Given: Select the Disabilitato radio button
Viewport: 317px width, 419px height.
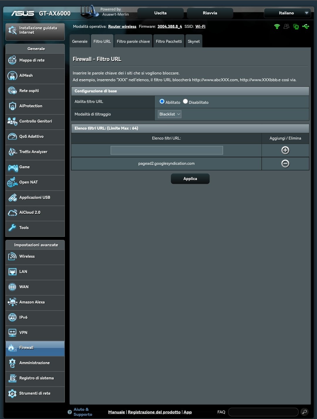Looking at the screenshot, I should 185,101.
